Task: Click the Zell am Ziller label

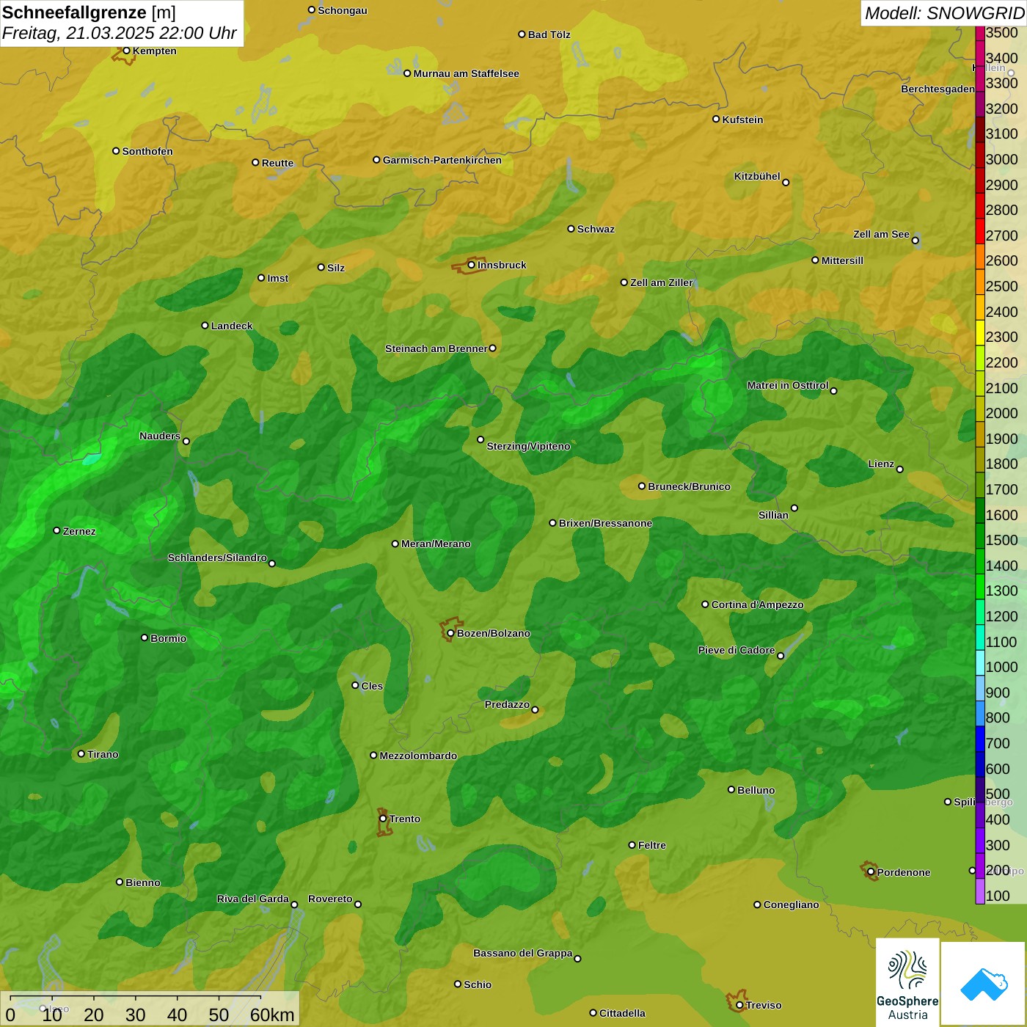Action: tap(662, 282)
